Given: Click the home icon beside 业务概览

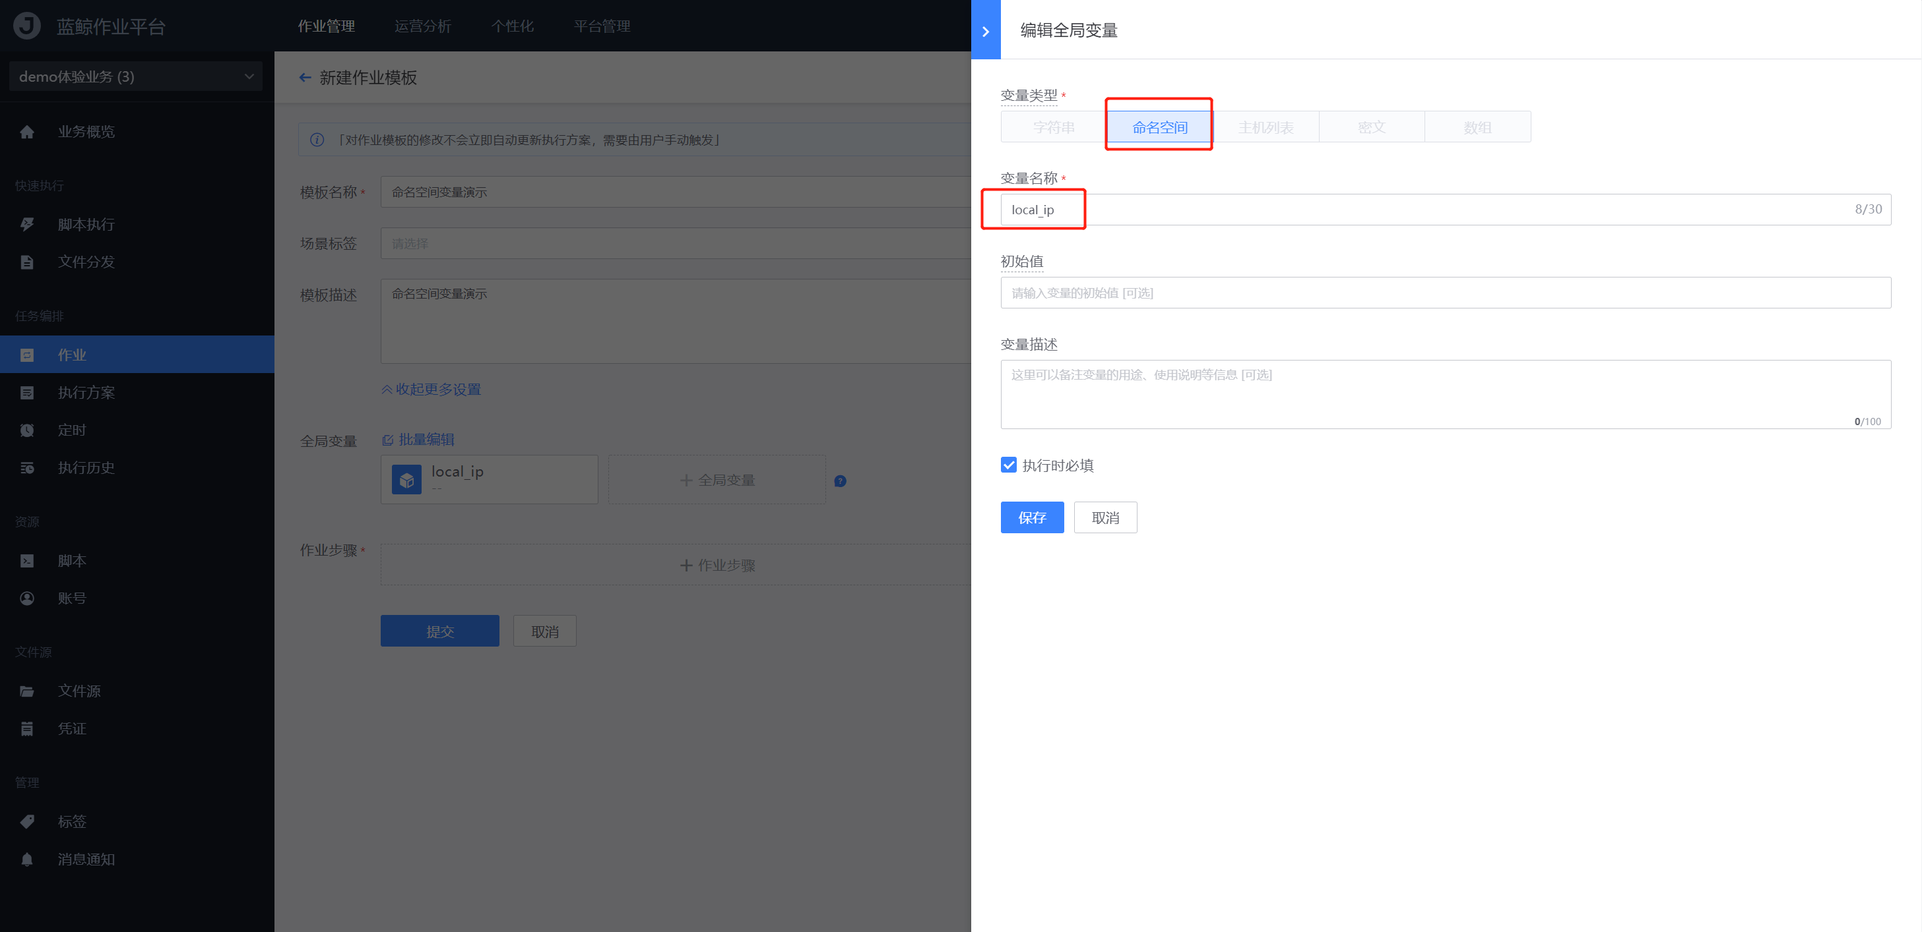Looking at the screenshot, I should 27,132.
